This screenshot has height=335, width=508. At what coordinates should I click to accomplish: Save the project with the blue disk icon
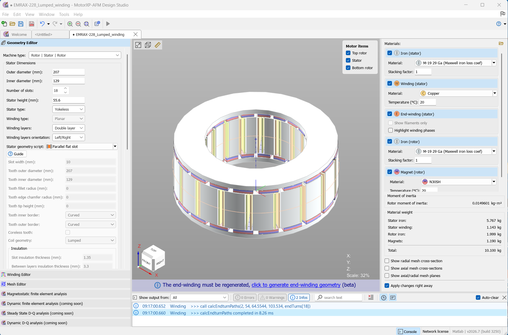(x=21, y=24)
